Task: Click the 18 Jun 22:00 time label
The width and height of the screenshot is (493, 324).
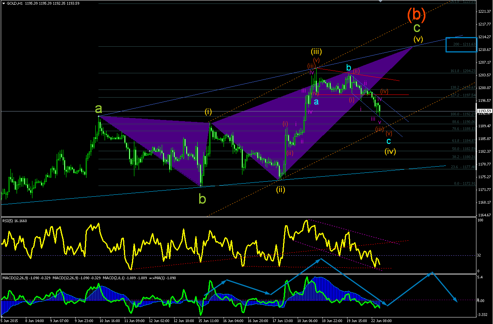Action: coord(332,321)
